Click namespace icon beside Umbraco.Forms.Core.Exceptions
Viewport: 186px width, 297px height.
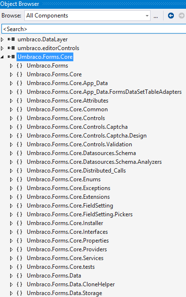pos(19,188)
